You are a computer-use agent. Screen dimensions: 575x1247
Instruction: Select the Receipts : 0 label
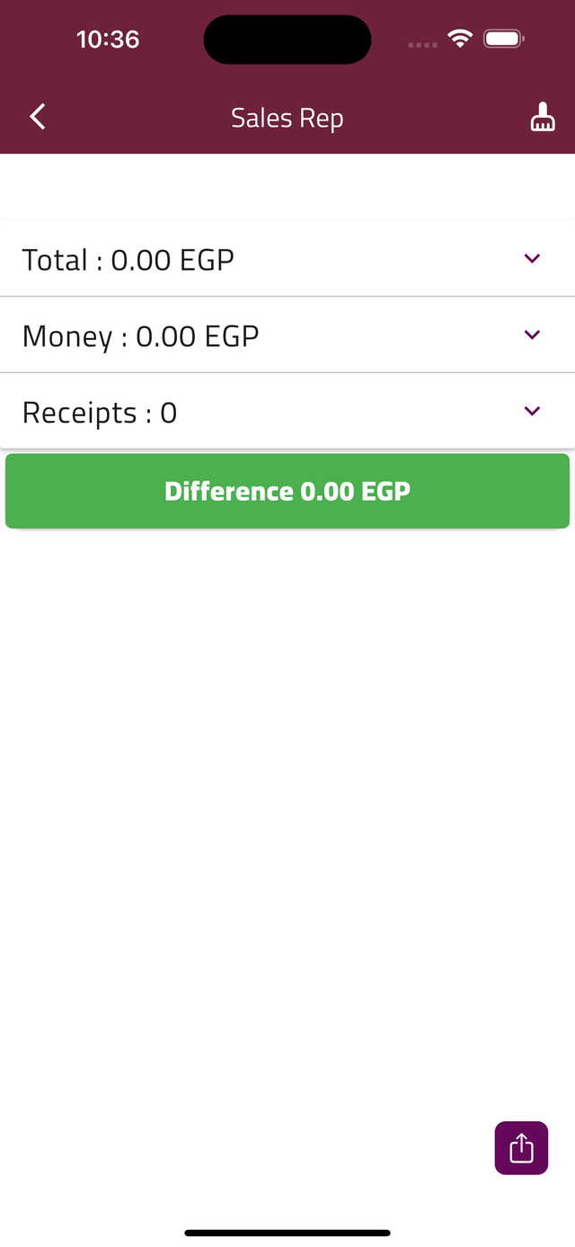point(99,413)
